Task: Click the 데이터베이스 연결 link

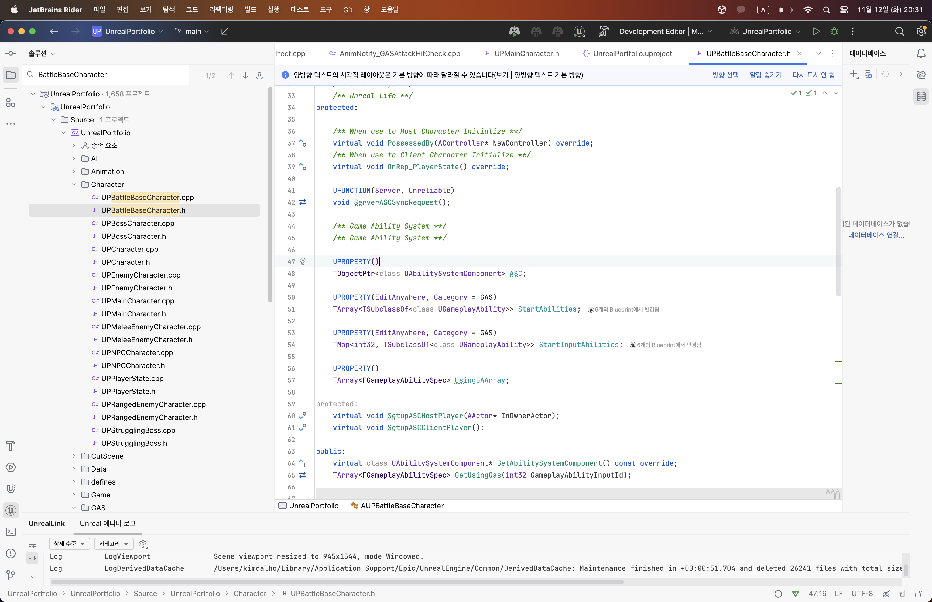Action: 876,235
